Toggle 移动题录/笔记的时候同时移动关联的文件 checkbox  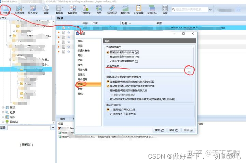click(108, 86)
